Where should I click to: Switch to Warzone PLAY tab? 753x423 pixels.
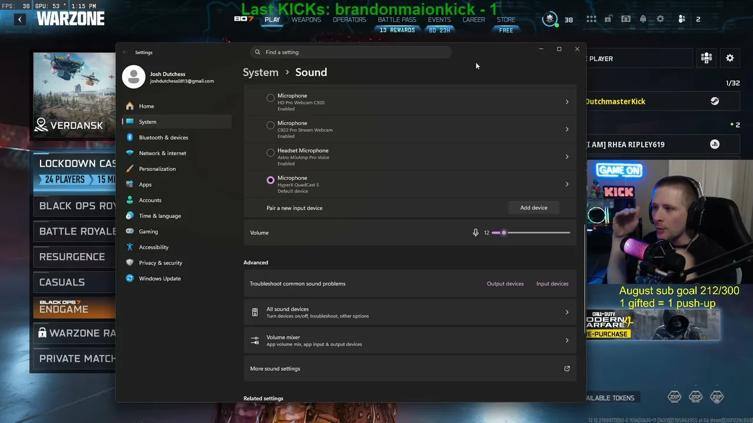pos(272,20)
